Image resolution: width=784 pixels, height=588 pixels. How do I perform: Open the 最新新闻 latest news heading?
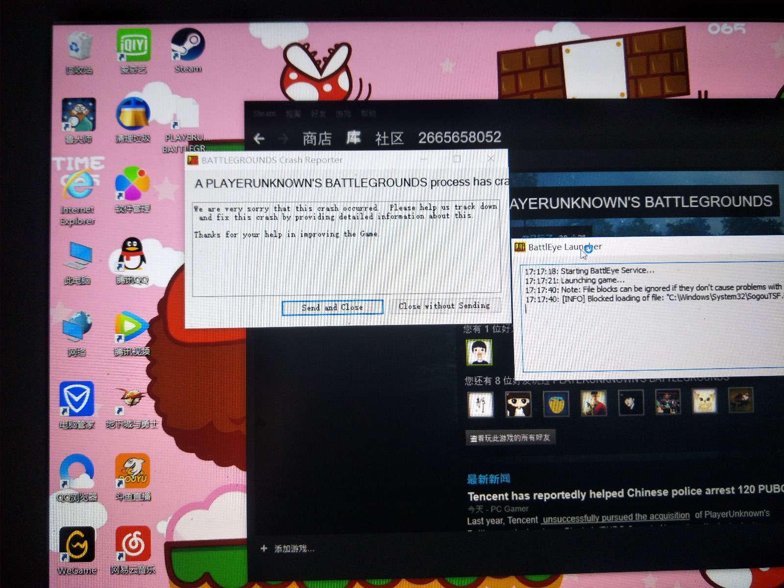click(x=489, y=479)
